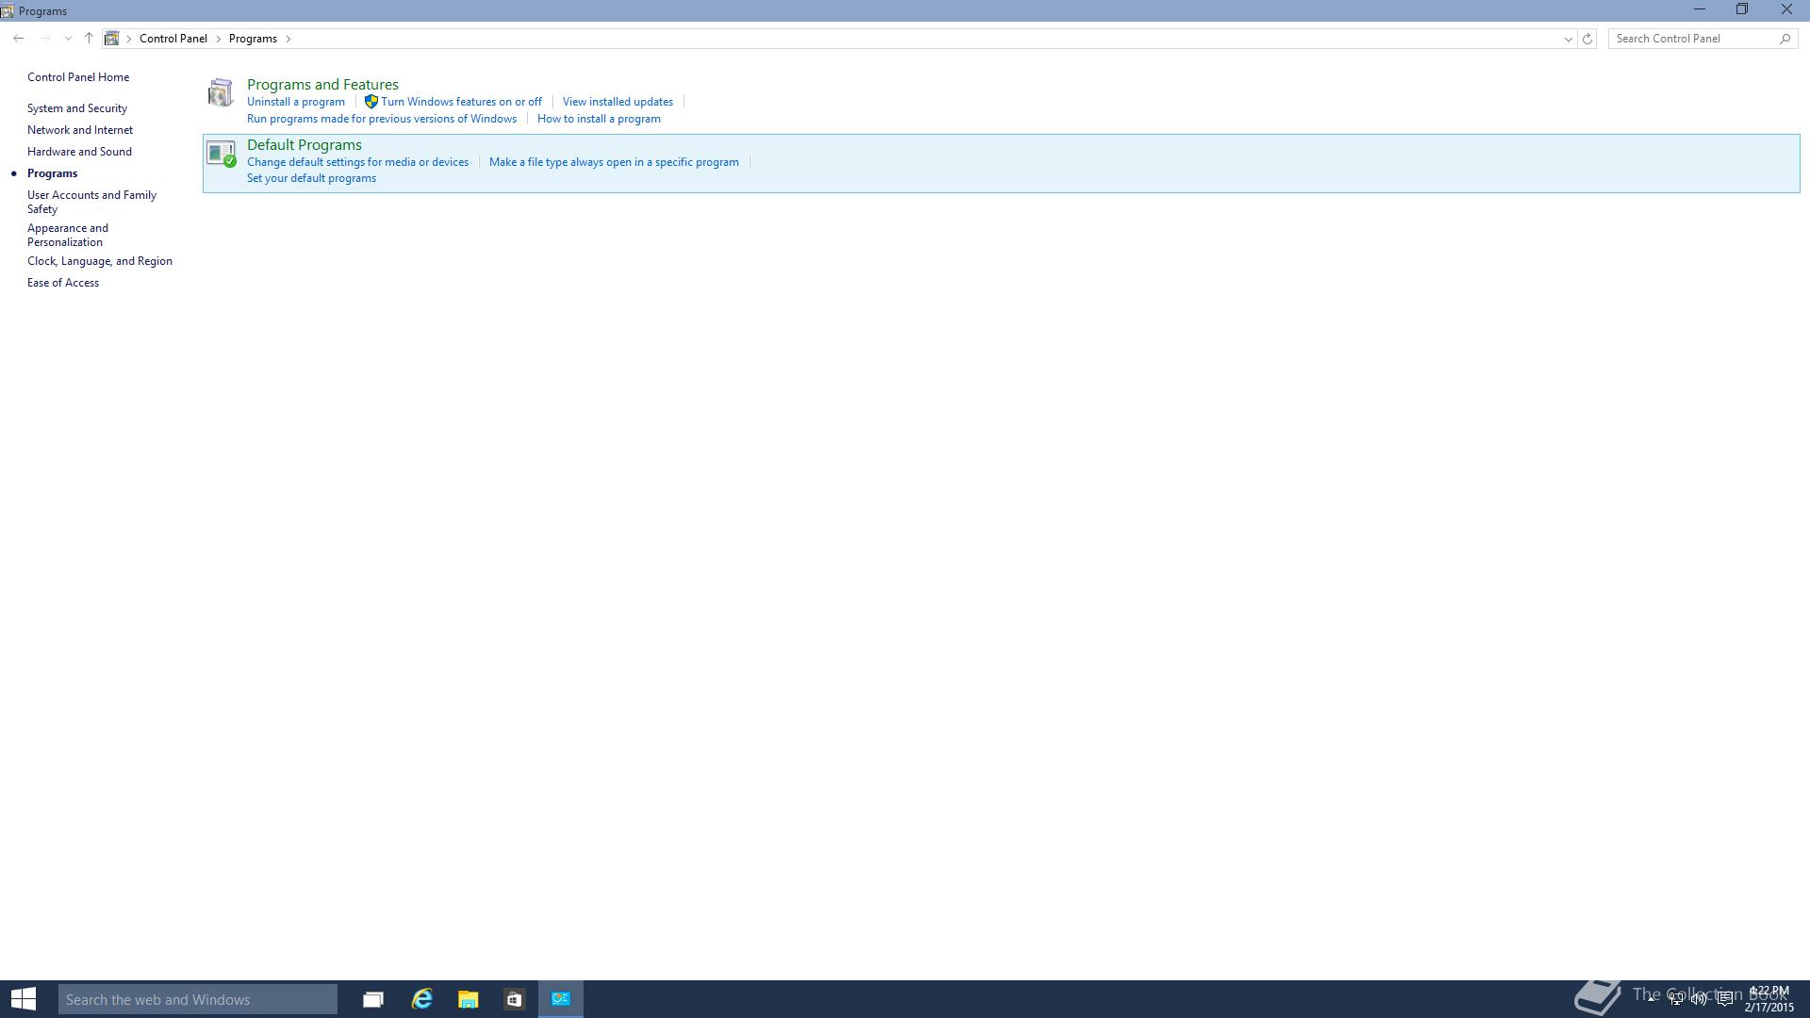
Task: Open Programs and Features heading
Action: coord(322,85)
